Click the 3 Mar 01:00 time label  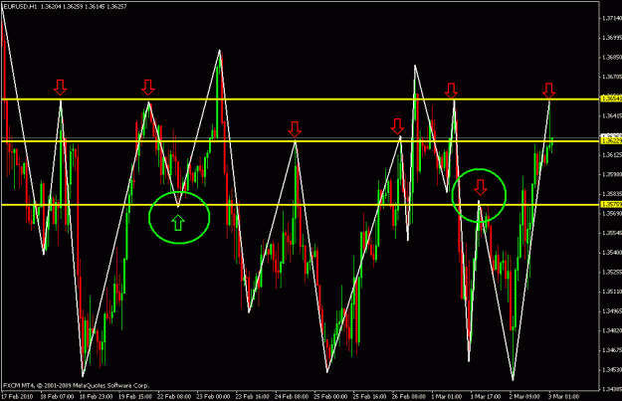(x=563, y=396)
